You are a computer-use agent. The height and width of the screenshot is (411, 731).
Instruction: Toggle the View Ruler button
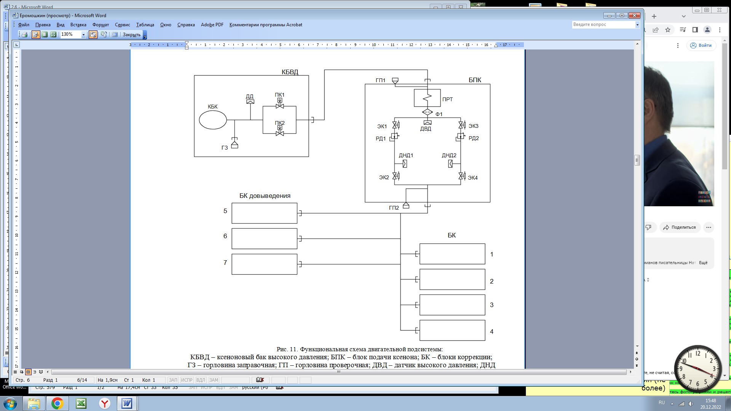coord(93,35)
